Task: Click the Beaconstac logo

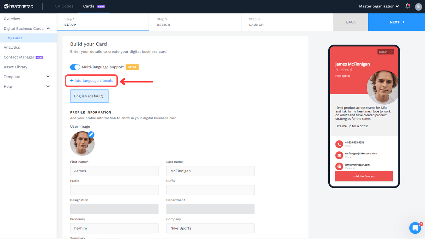Action: point(18,6)
